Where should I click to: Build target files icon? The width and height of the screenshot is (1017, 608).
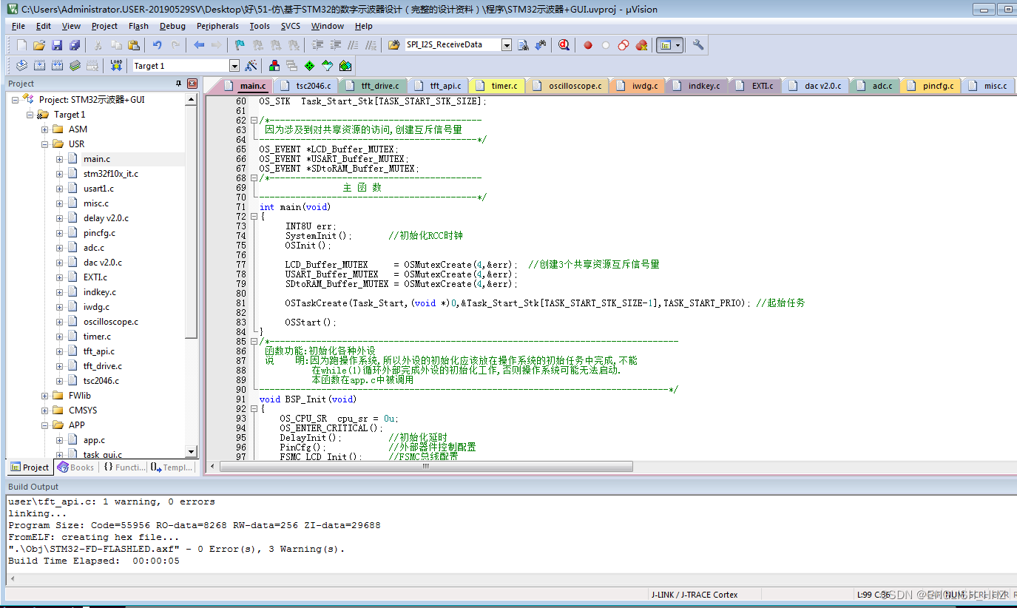pyautogui.click(x=39, y=65)
